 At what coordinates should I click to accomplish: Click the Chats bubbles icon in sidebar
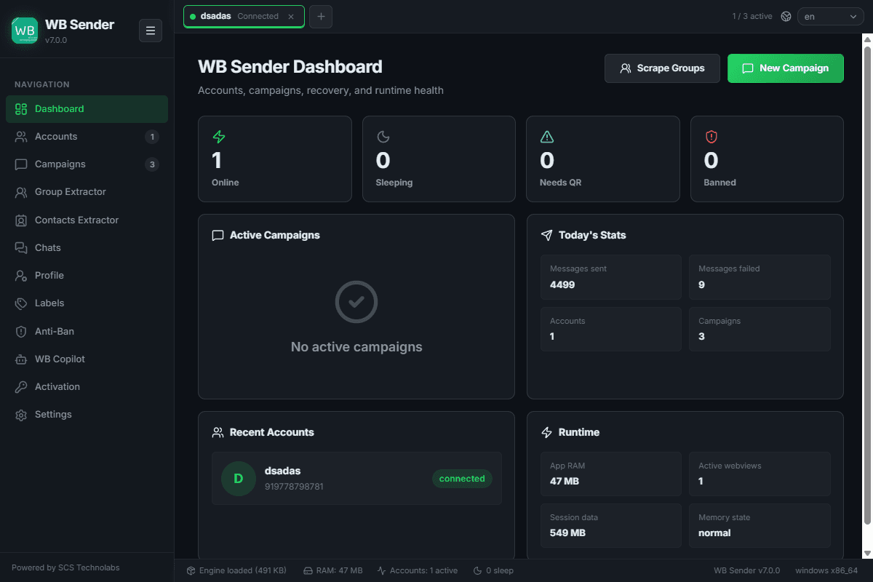pos(21,248)
